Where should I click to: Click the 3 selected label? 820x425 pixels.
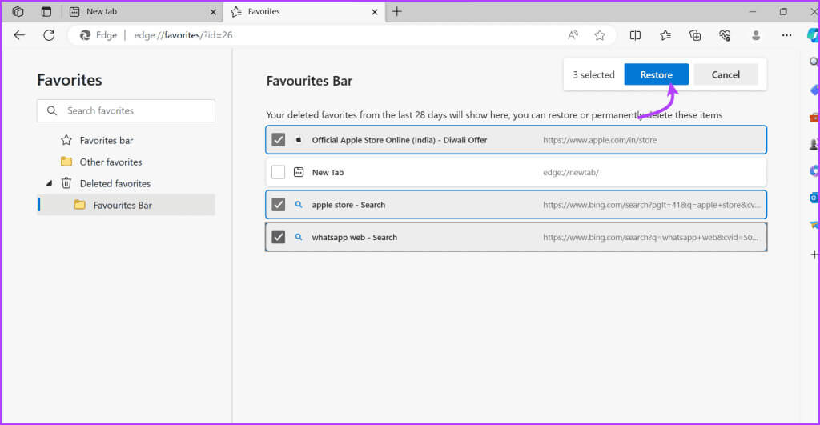click(593, 74)
